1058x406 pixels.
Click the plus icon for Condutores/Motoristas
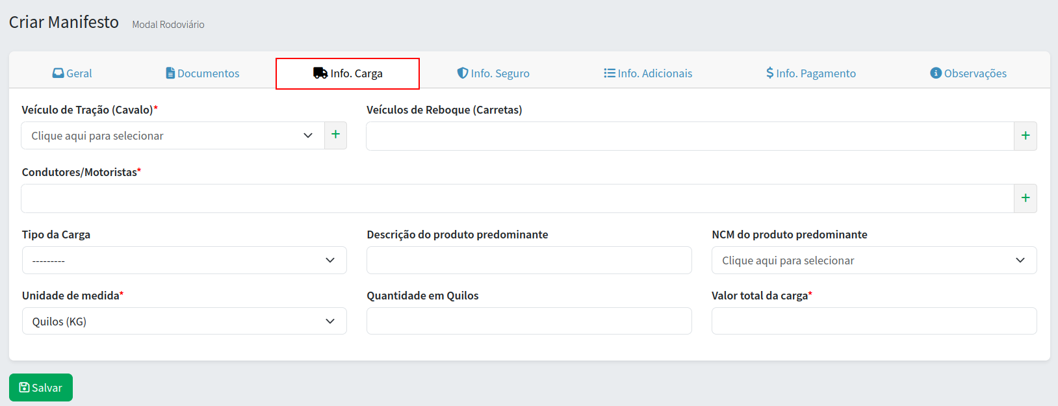[x=1025, y=198]
